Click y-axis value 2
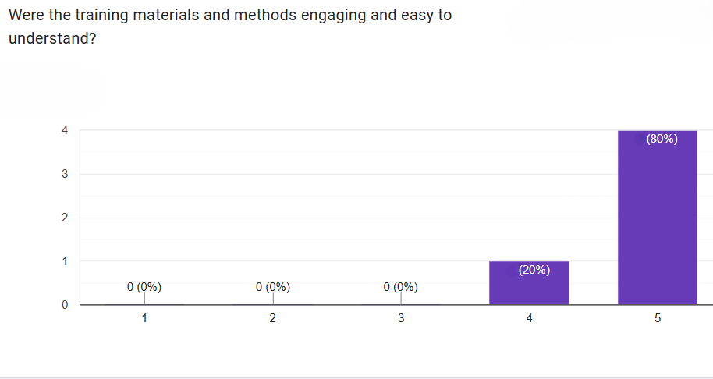Screen dimensions: 713x379 point(65,218)
